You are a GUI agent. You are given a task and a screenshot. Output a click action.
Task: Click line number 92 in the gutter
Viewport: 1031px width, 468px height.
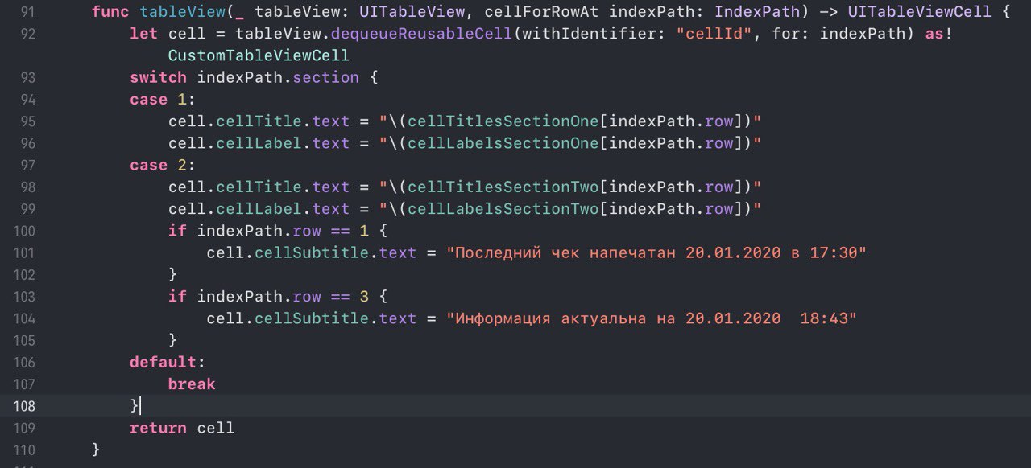tap(27, 35)
